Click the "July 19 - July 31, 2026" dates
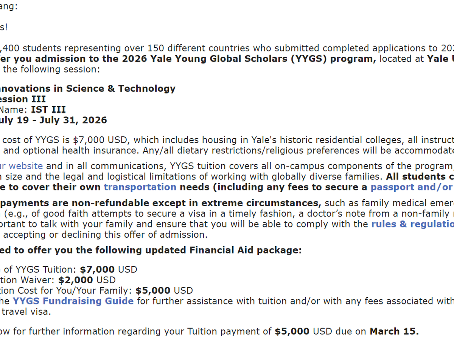Screen dimensions: 454x340 click(53, 120)
